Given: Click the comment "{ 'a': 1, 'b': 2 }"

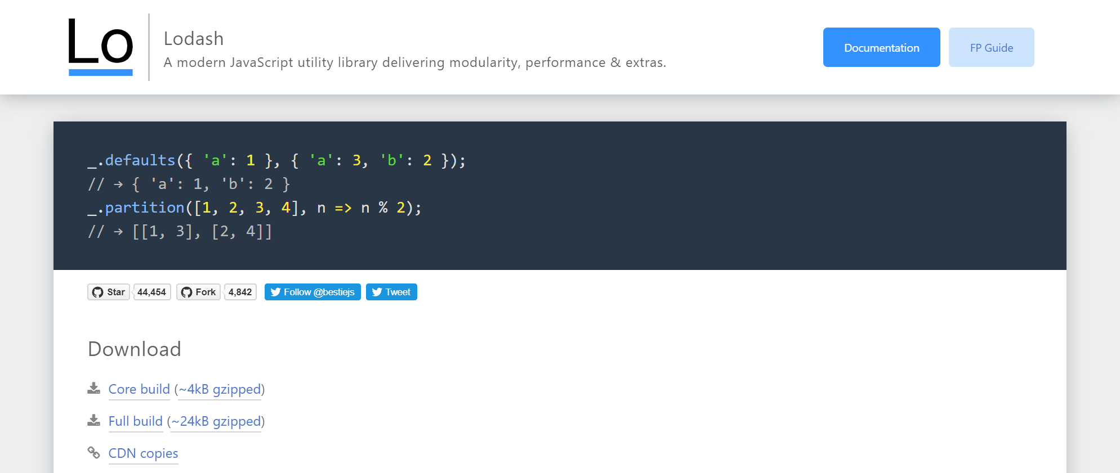Looking at the screenshot, I should coord(211,184).
